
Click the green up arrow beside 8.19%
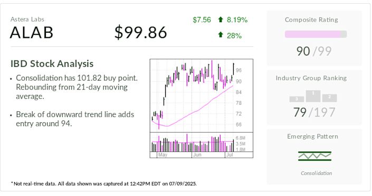(x=221, y=19)
